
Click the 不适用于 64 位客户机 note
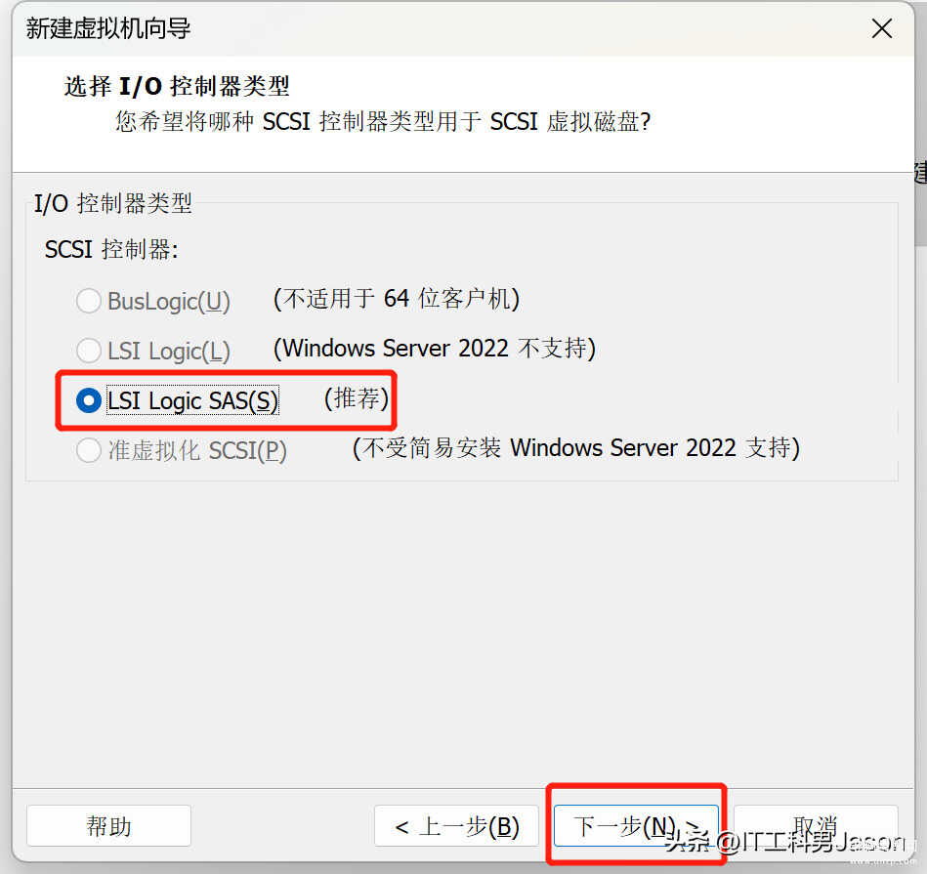[x=397, y=299]
